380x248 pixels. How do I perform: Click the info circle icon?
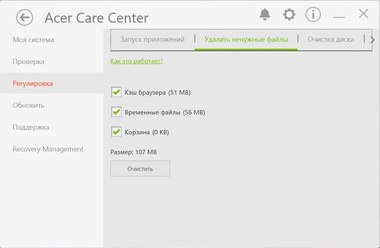[x=313, y=14]
